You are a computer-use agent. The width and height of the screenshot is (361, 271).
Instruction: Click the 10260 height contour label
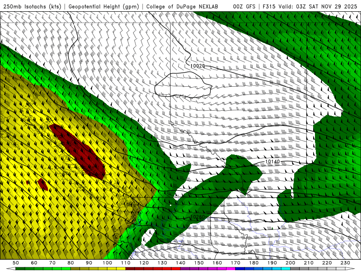click(198, 217)
